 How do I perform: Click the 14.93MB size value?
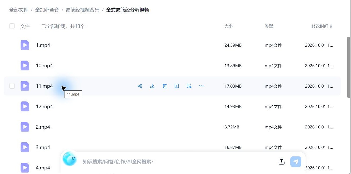click(x=233, y=107)
